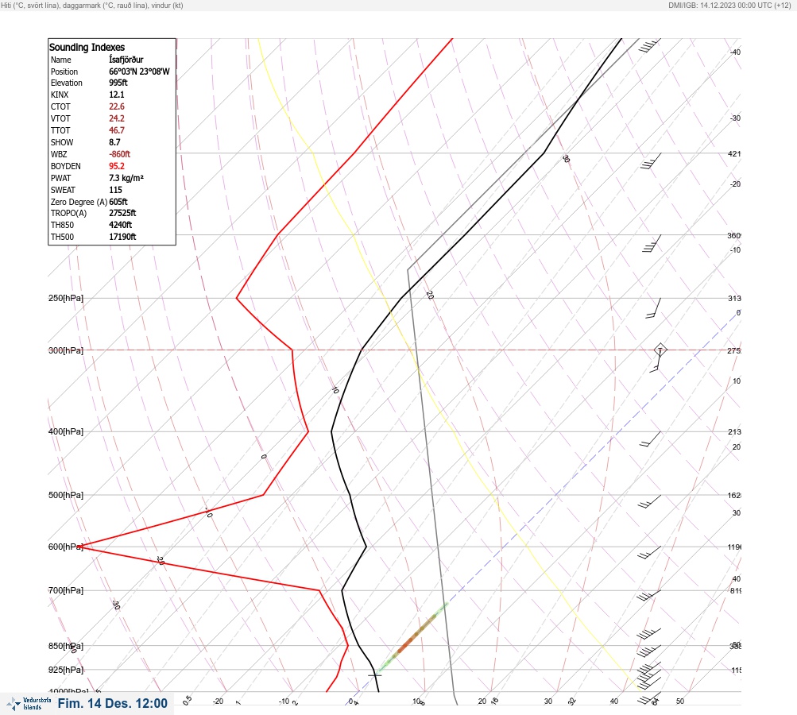Click the TH500 value '17190ft'
Image resolution: width=797 pixels, height=715 pixels.
(122, 237)
